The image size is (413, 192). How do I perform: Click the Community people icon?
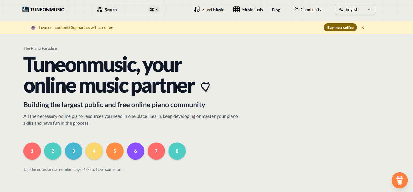tap(296, 10)
